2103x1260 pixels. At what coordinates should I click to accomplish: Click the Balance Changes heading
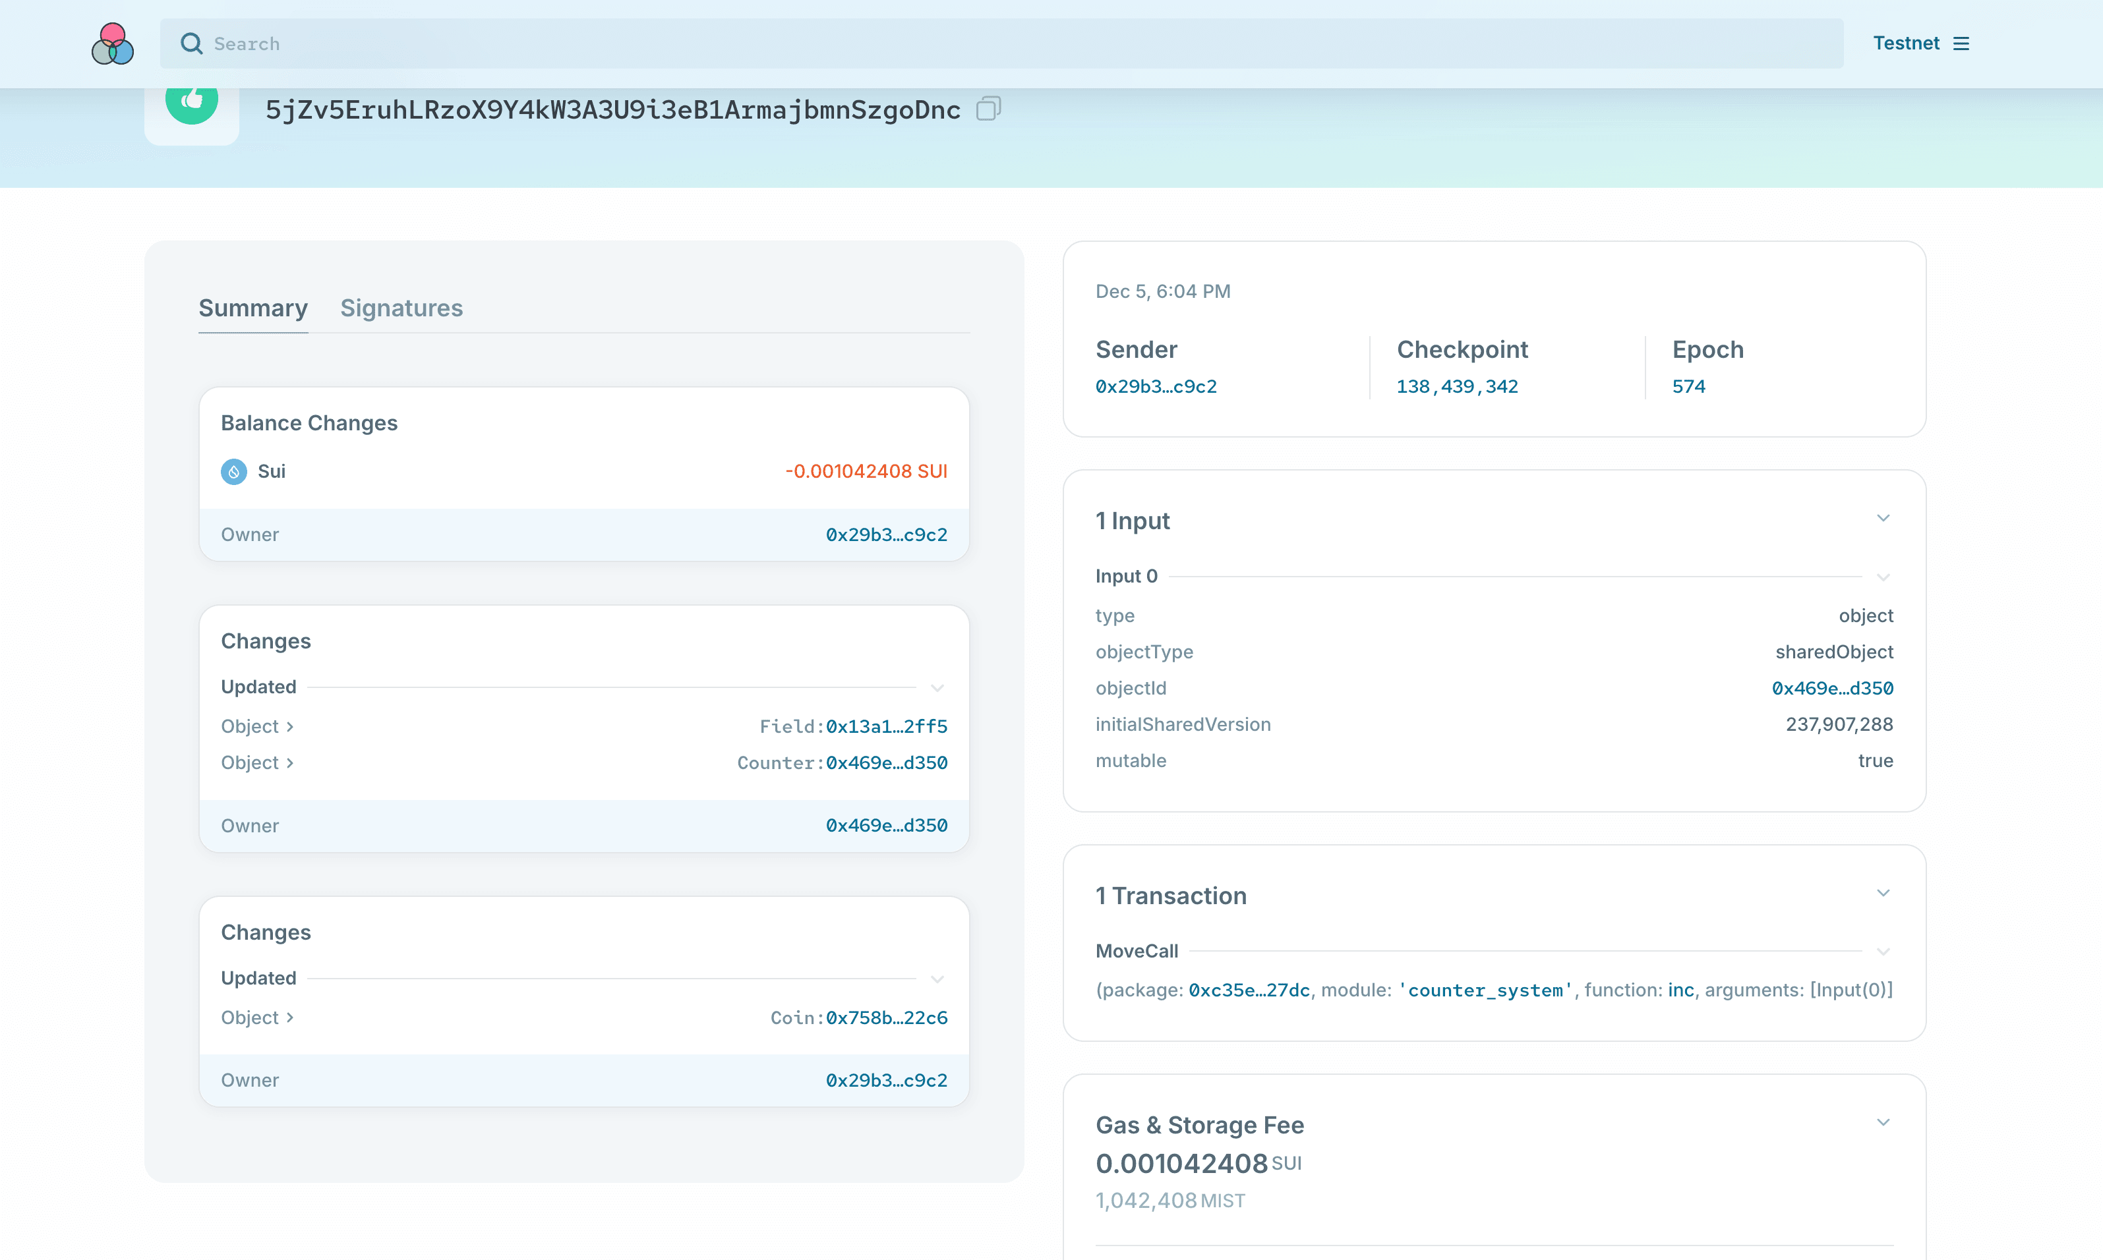[x=309, y=423]
